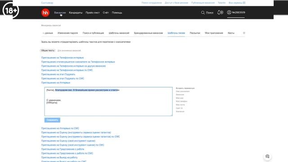Screen dimensions: 288x162
Task: Open the Прайс-лист menu item
Action: click(93, 13)
